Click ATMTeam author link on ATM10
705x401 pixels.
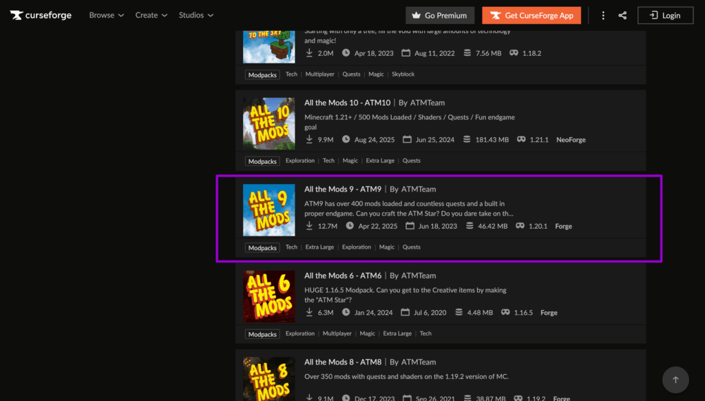(x=427, y=103)
